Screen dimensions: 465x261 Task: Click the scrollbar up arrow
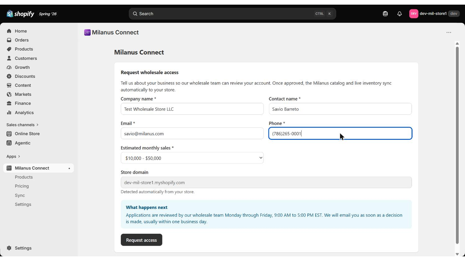457,44
